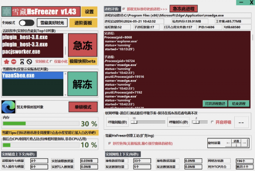This screenshot has width=255, height=171.
Task: Click the 实时网络上下文 label
Action: pyautogui.click(x=123, y=154)
